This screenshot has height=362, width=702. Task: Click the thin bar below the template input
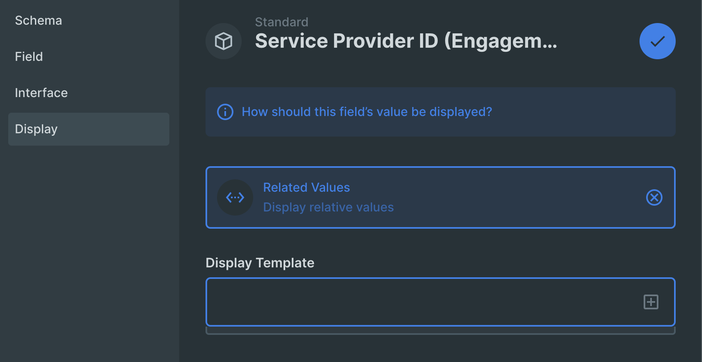click(441, 331)
